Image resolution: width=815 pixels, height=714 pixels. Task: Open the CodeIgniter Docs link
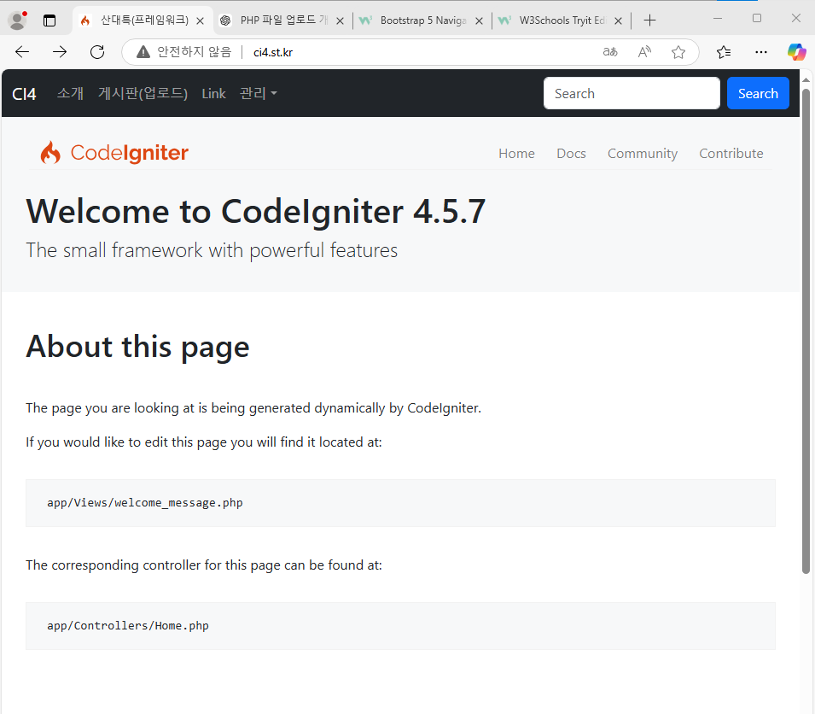coord(571,154)
